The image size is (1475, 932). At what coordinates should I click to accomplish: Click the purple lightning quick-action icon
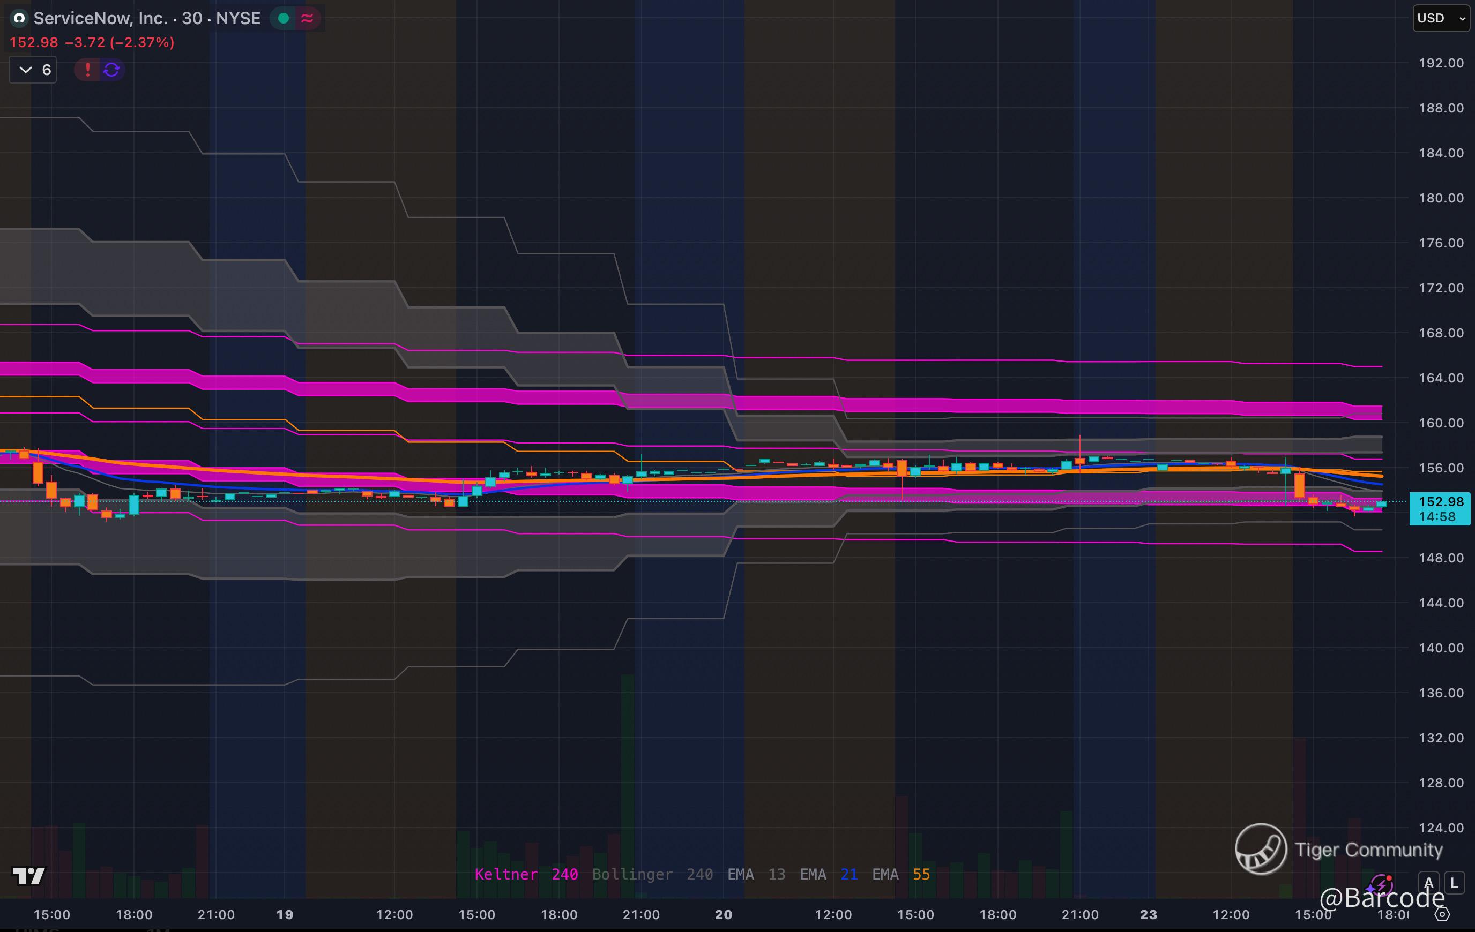click(x=1381, y=885)
